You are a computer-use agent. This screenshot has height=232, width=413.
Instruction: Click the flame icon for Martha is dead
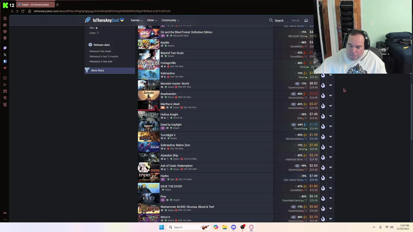click(323, 106)
